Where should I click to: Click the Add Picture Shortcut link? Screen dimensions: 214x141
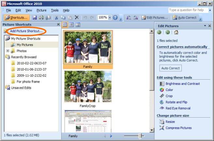[26, 31]
